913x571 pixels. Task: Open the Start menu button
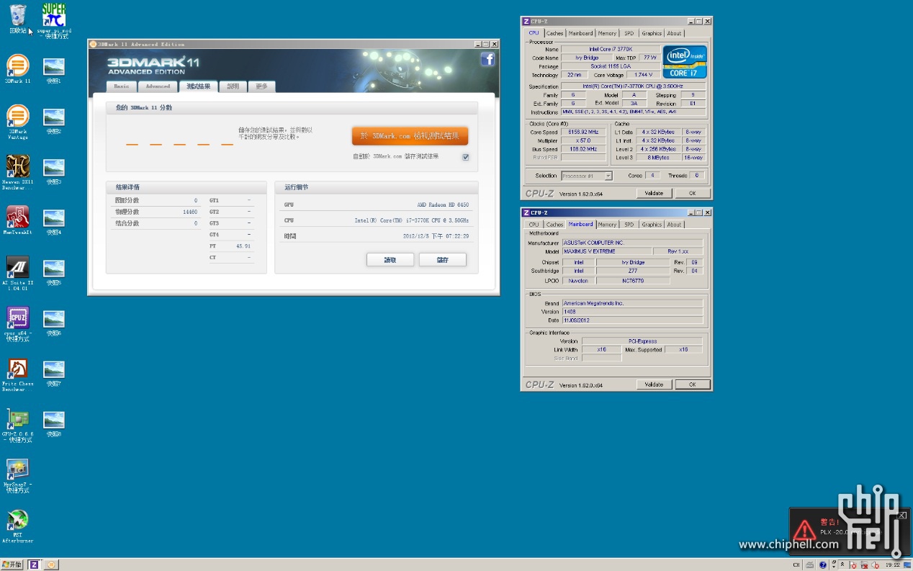click(x=12, y=565)
